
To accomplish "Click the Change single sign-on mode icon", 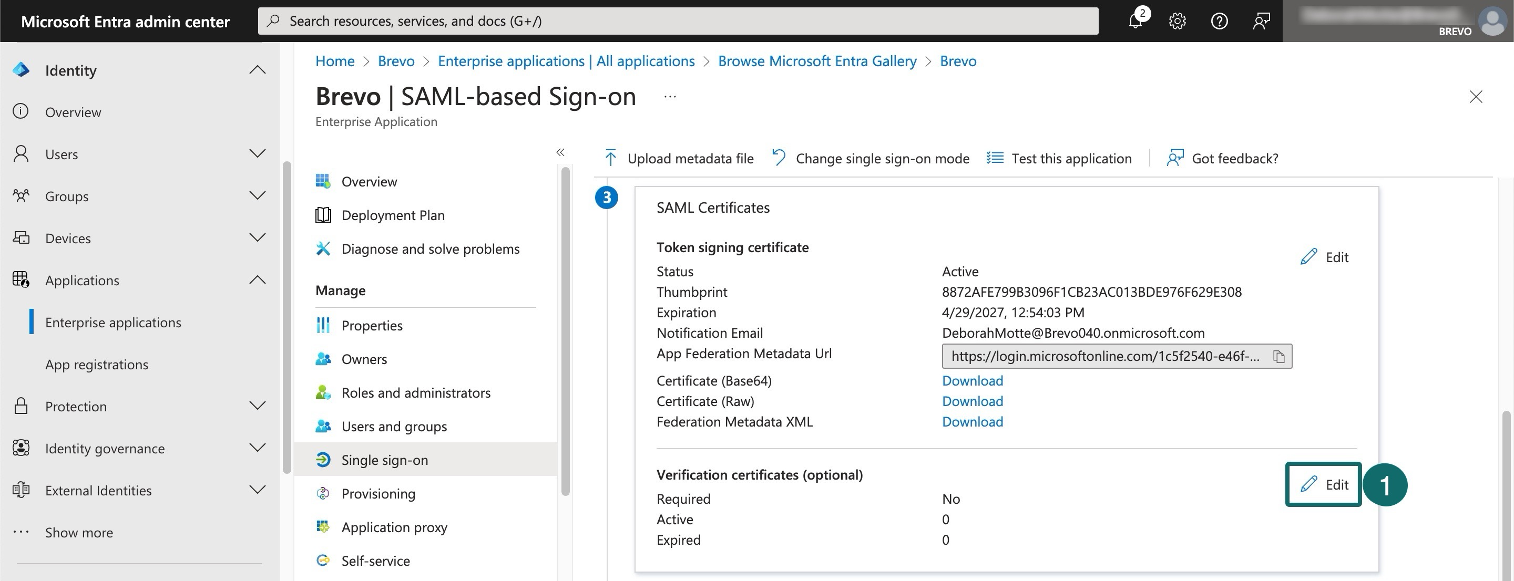I will click(778, 158).
